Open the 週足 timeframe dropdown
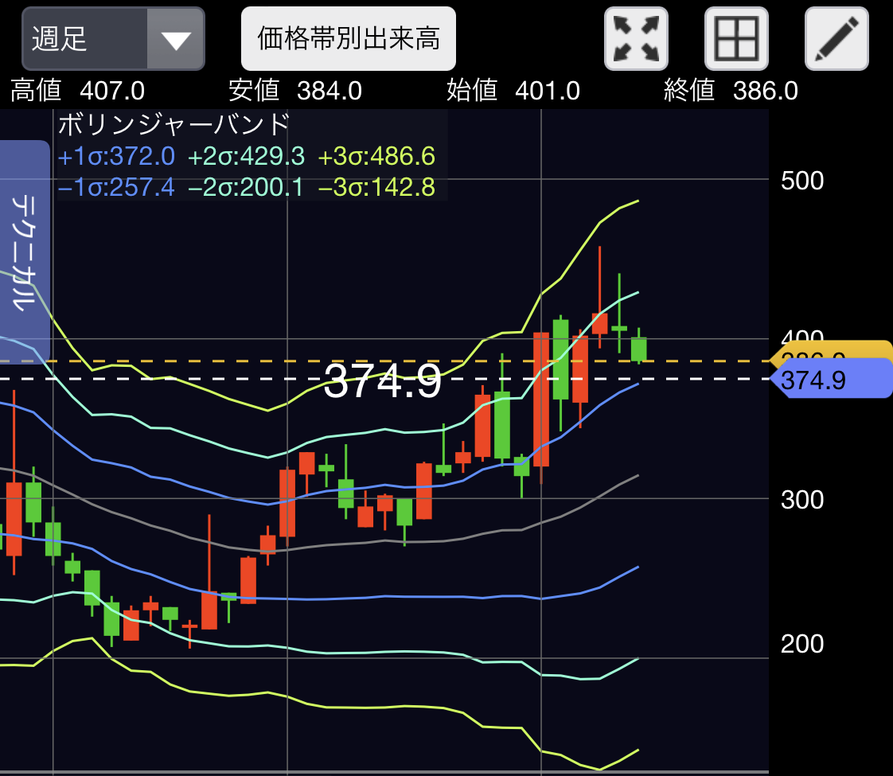Screen dimensions: 893x776 click(x=113, y=39)
